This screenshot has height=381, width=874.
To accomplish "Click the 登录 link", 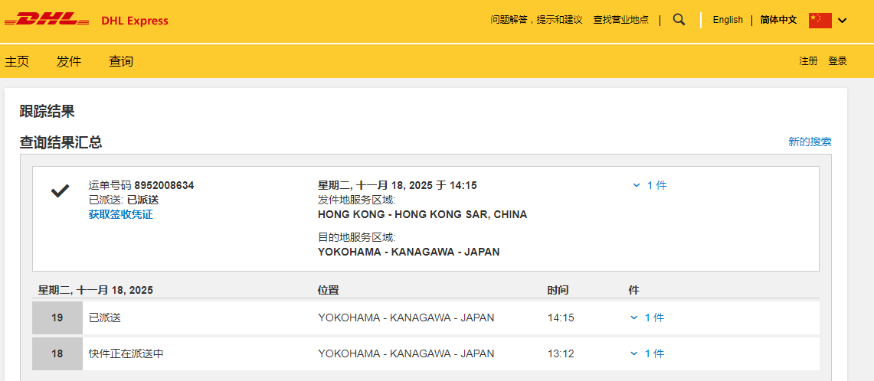I will tap(837, 61).
